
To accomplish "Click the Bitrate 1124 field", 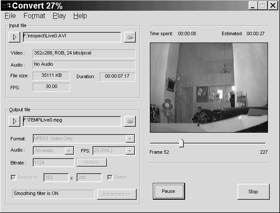I will tap(54, 162).
